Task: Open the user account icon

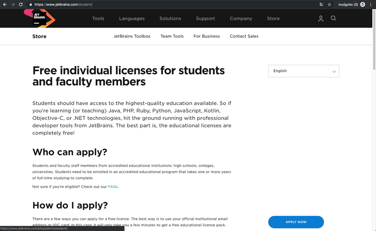Action: [x=321, y=18]
